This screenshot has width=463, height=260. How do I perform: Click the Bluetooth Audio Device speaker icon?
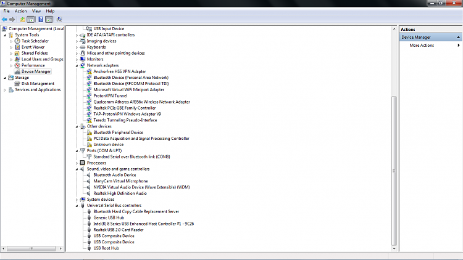coord(88,175)
